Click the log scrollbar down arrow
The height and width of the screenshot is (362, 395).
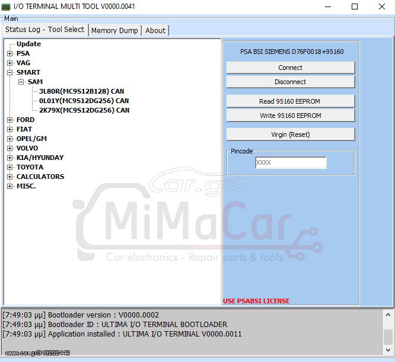388,350
